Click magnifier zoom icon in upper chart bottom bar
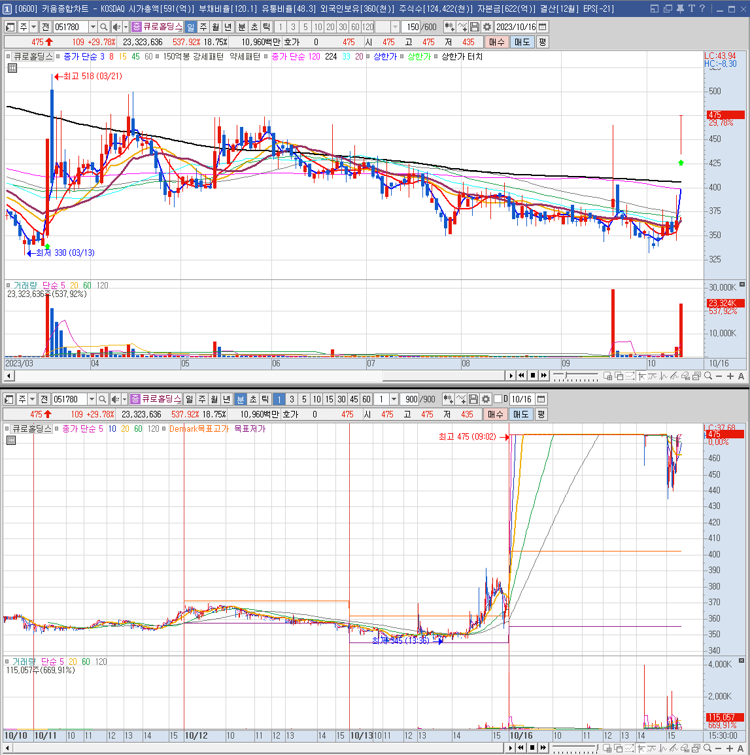 pyautogui.click(x=708, y=376)
